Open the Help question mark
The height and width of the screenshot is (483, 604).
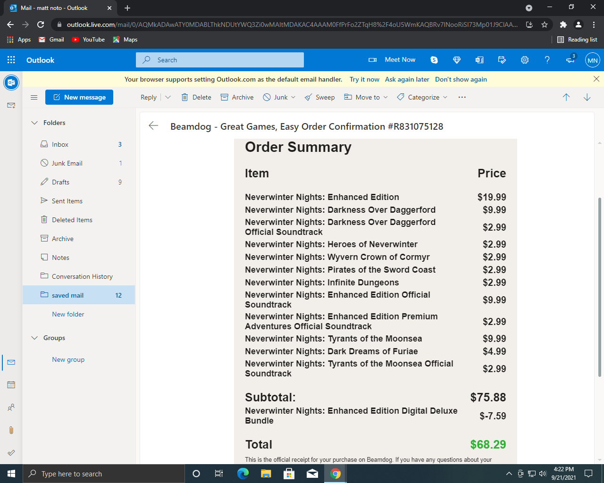click(x=547, y=60)
